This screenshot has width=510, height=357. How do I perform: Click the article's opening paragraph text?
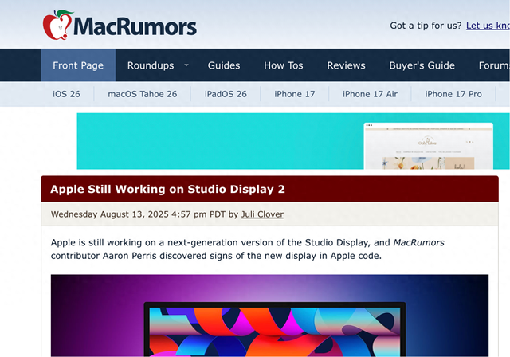247,249
